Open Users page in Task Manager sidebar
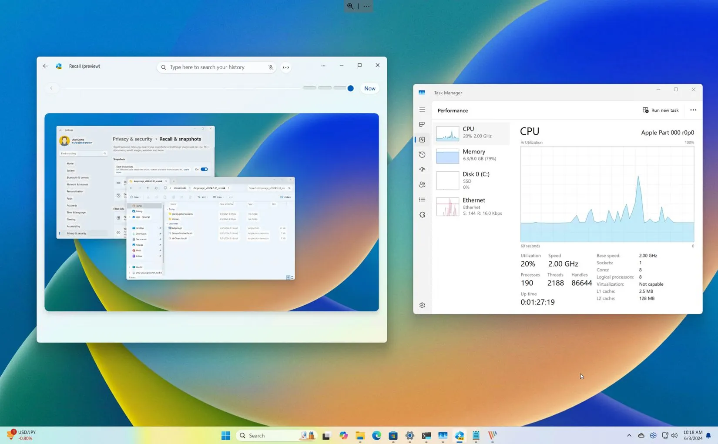Screen dimensions: 718x444 pyautogui.click(x=422, y=184)
